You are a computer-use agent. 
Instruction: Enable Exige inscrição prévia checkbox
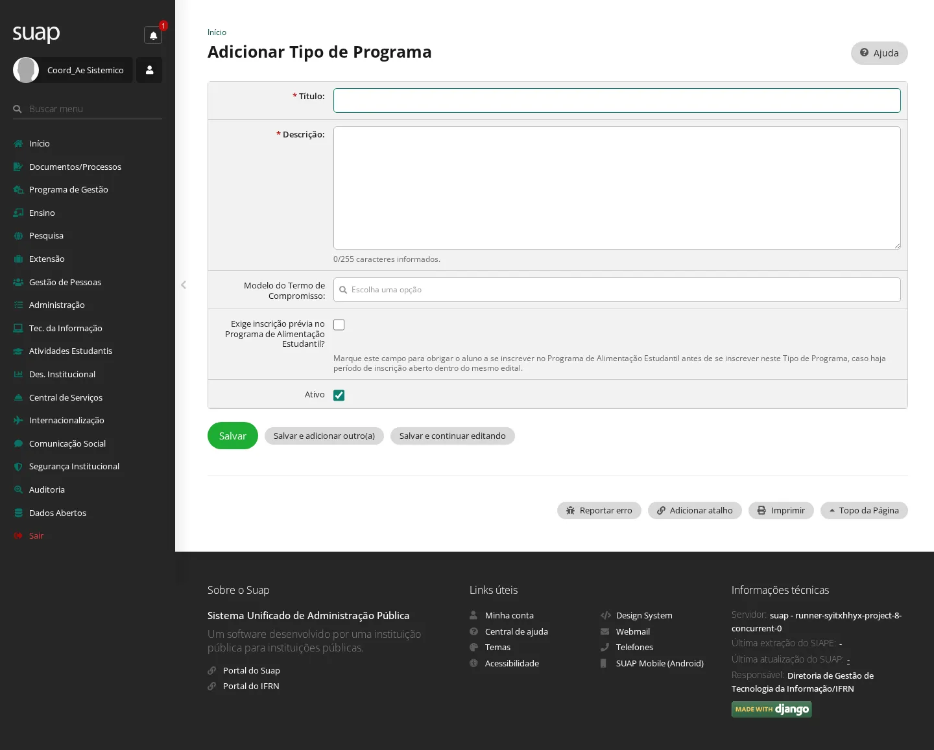[x=339, y=325]
